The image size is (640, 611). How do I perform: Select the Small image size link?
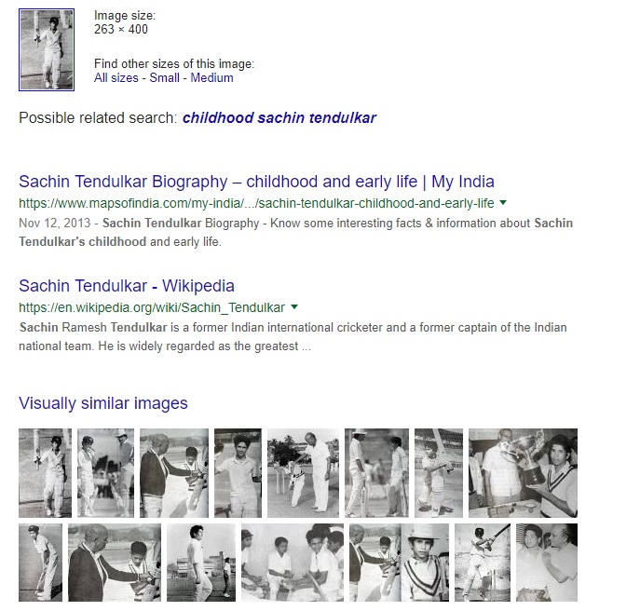tap(165, 77)
